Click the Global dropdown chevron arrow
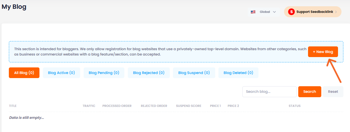 tap(274, 12)
